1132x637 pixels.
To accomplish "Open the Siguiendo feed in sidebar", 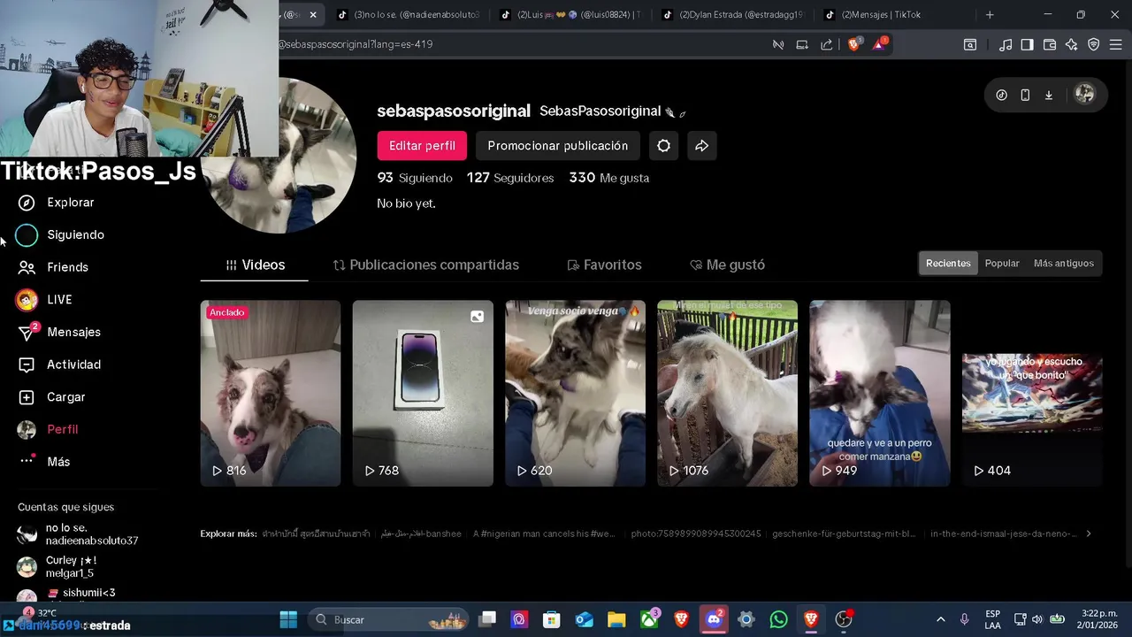I will click(61, 234).
